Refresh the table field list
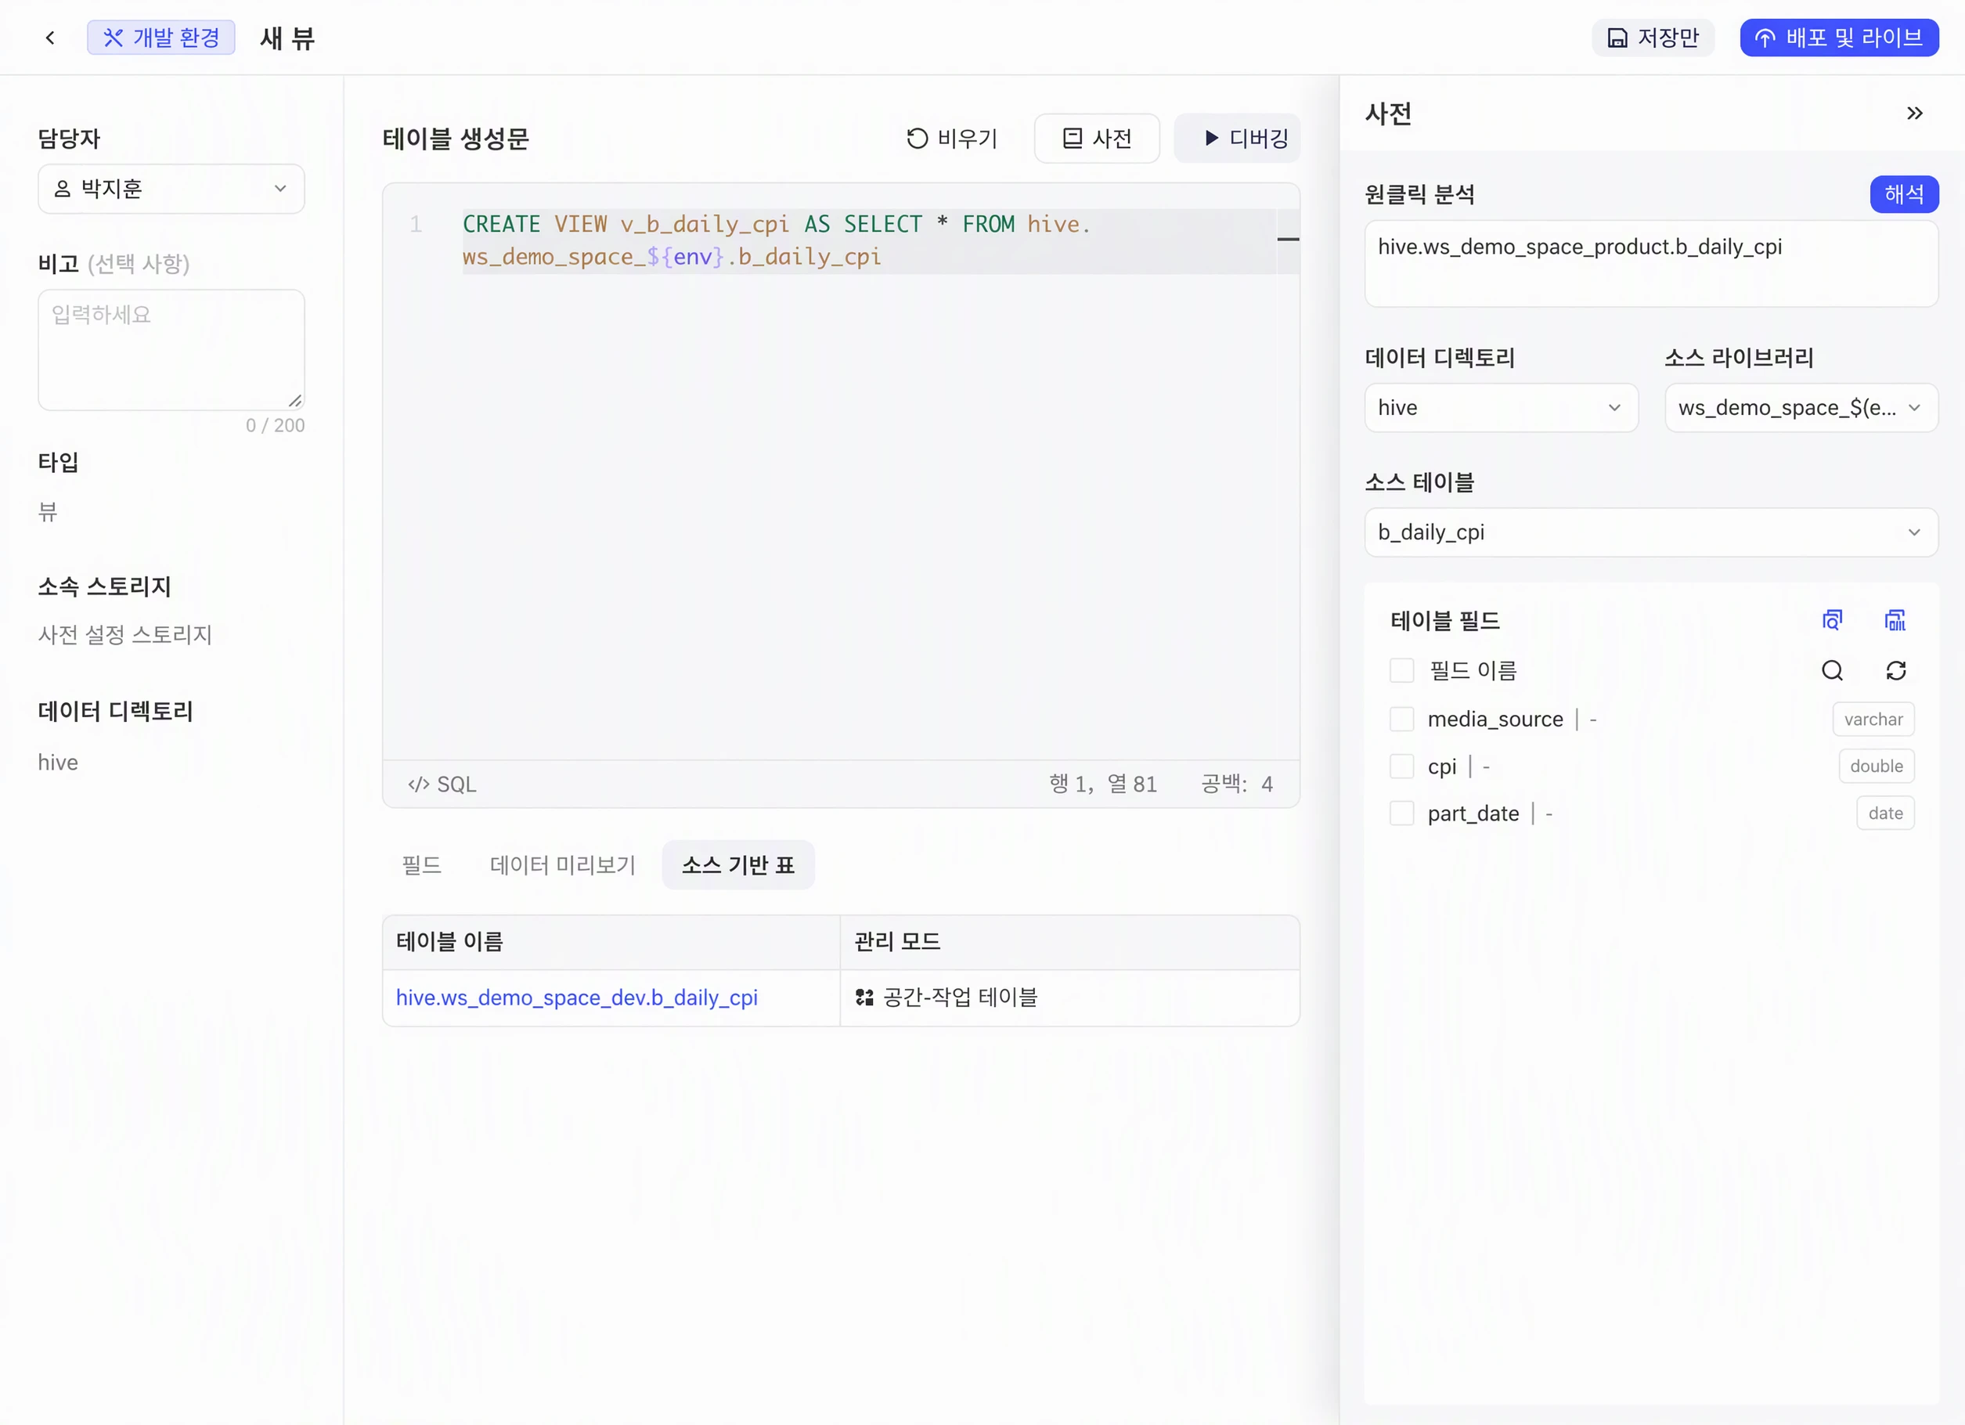The height and width of the screenshot is (1425, 1965). coord(1895,670)
